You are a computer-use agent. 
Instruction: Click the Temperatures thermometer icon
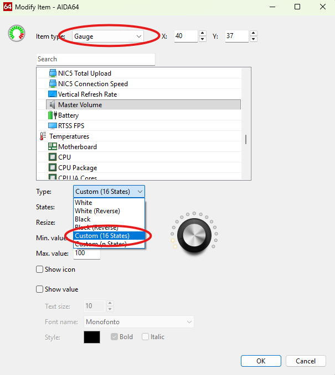pos(43,136)
